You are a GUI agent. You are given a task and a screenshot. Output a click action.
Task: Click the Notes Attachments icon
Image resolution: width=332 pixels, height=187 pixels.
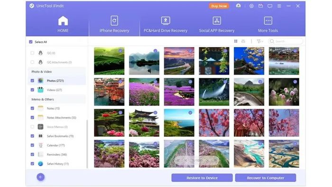pyautogui.click(x=40, y=117)
